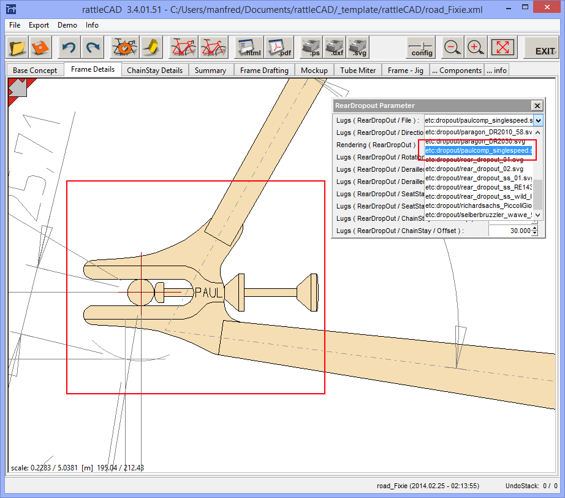Switch to the Tube Miter tab
Viewport: 565px width, 498px height.
click(x=358, y=71)
